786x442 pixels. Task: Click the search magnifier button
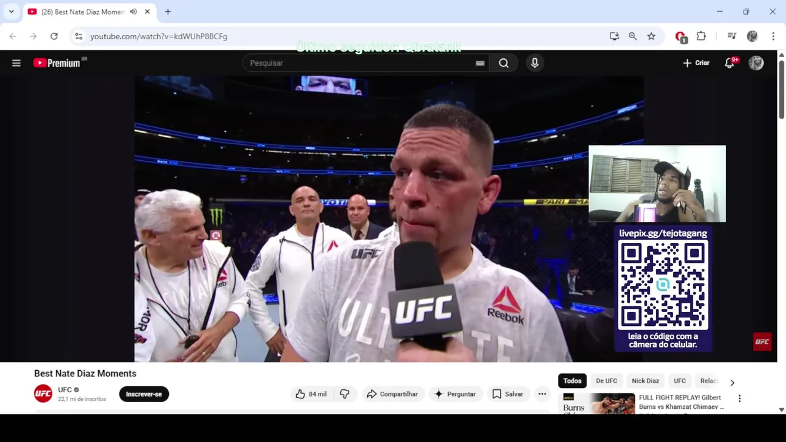click(x=504, y=63)
